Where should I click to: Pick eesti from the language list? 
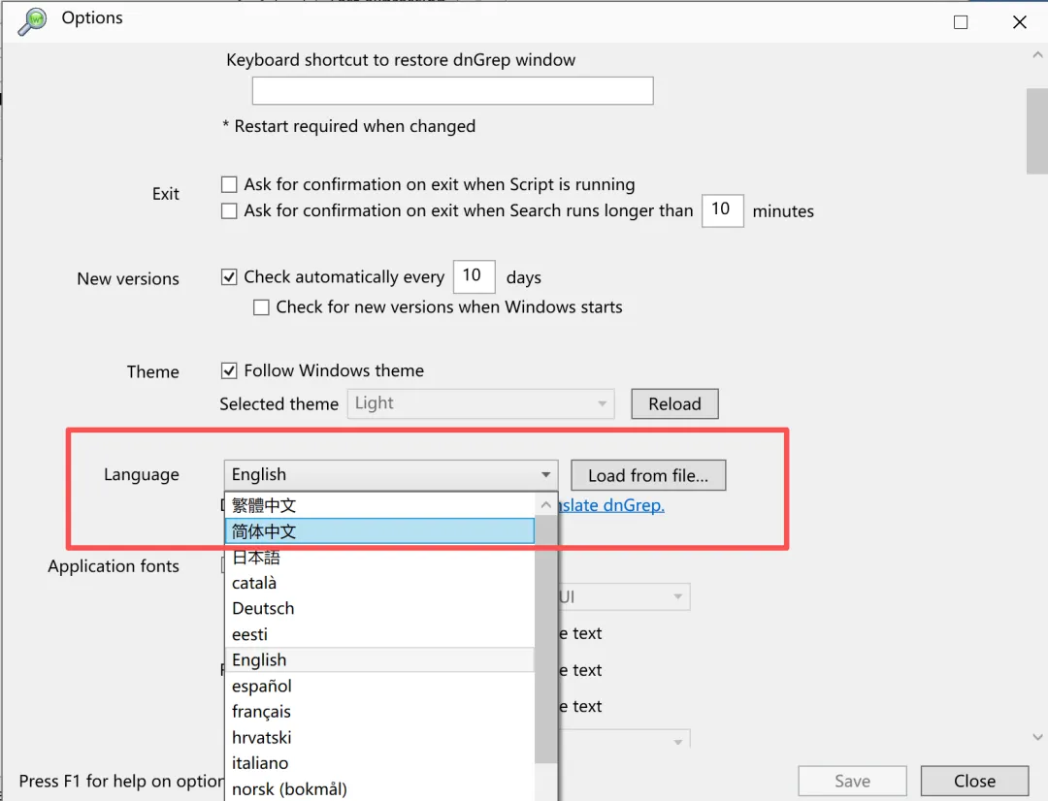(x=379, y=634)
